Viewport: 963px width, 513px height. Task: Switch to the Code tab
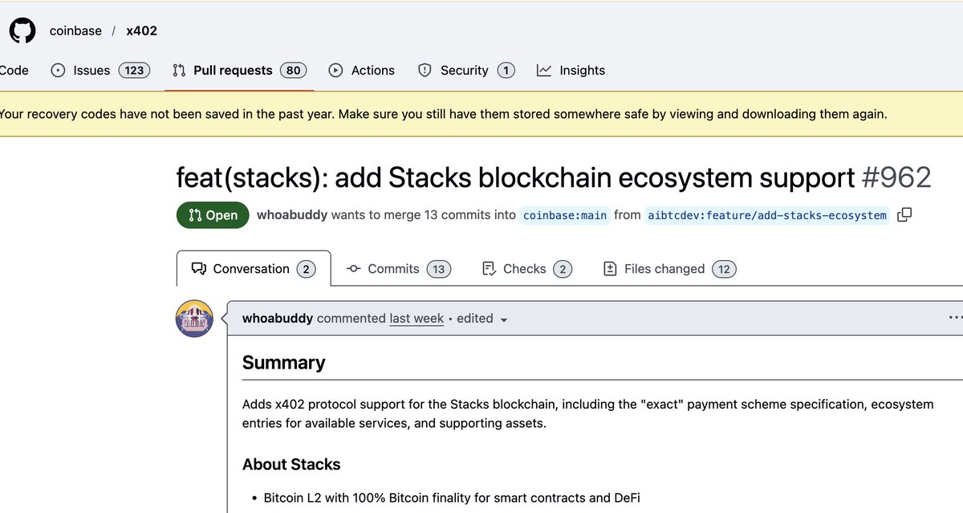click(x=14, y=71)
